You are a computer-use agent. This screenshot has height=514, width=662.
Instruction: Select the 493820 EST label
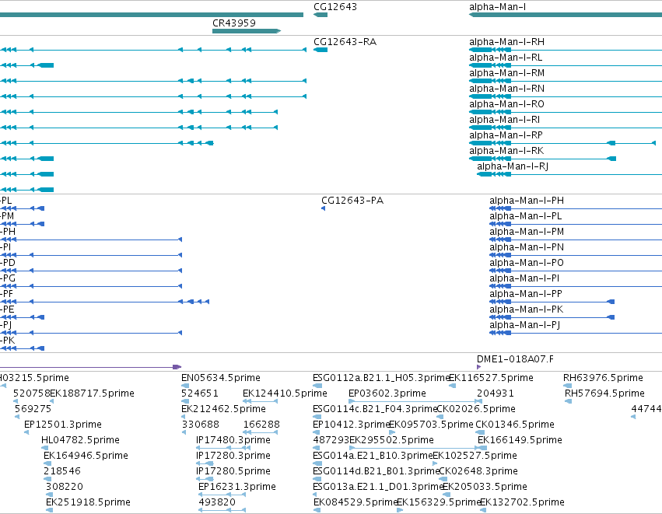pyautogui.click(x=217, y=502)
